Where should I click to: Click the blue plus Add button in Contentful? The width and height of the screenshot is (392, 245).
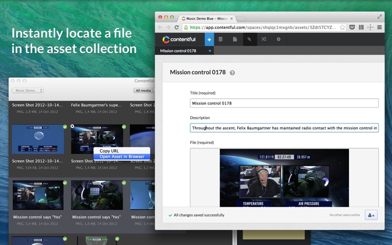(x=209, y=39)
